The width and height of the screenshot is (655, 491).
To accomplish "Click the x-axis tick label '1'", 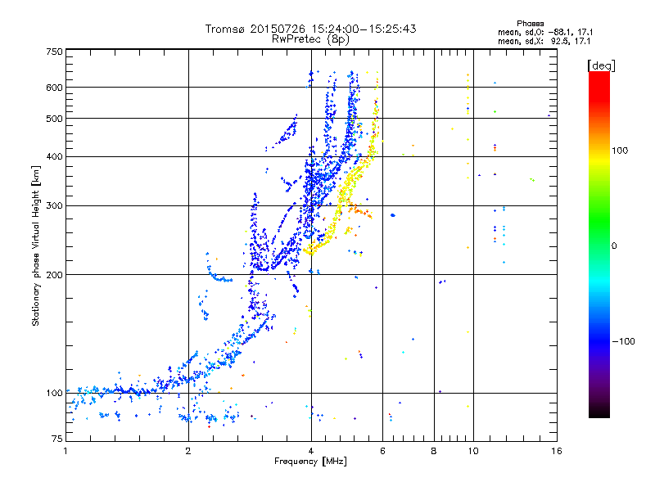I will click(65, 451).
